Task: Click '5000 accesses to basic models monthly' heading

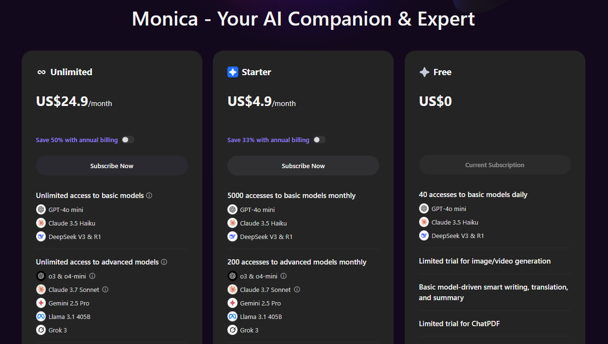Action: pyautogui.click(x=291, y=196)
